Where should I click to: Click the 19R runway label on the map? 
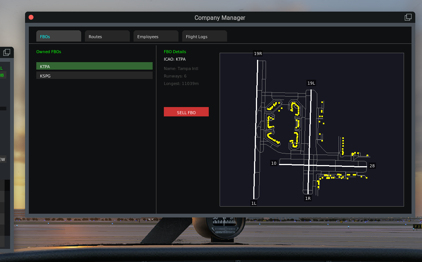point(258,54)
